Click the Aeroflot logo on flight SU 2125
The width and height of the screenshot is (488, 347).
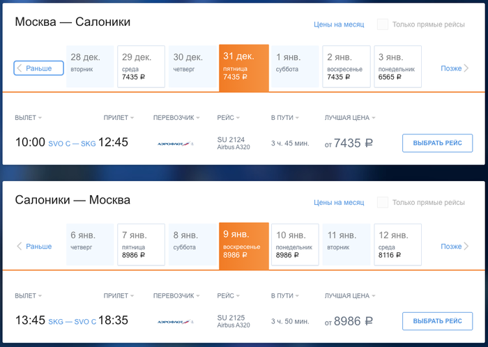coord(174,322)
